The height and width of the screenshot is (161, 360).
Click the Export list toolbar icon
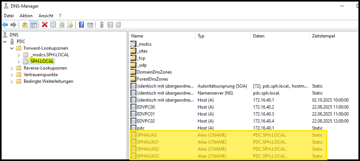pyautogui.click(x=70, y=25)
